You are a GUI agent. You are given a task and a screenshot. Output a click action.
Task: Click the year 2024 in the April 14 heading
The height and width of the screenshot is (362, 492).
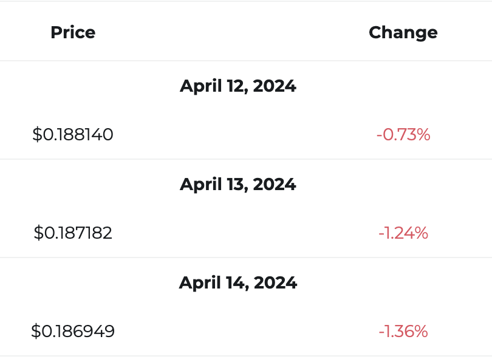[x=275, y=282]
